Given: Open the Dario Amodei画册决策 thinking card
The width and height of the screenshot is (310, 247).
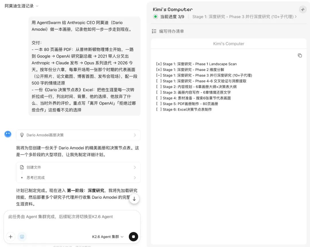Looking at the screenshot, I should (78, 135).
